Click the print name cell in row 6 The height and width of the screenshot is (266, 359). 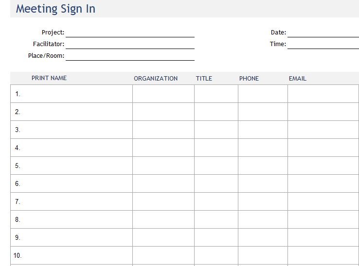click(x=72, y=183)
